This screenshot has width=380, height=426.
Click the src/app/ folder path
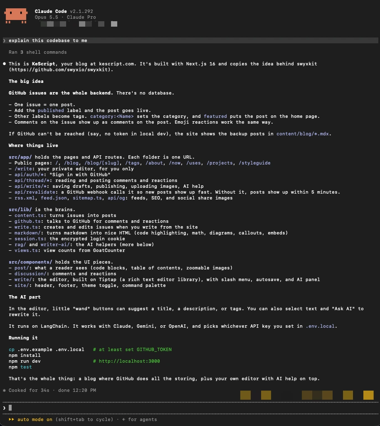point(20,157)
